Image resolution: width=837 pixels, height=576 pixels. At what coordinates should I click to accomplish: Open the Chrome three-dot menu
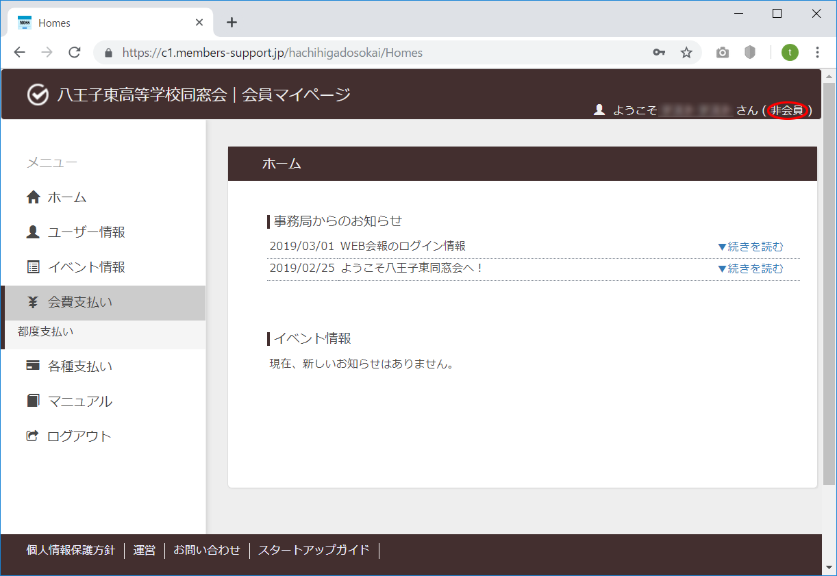[817, 53]
